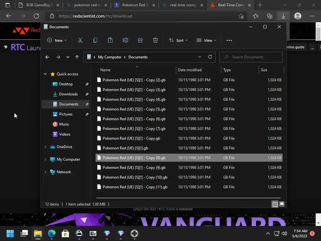
Task: Sort by Size column header
Action: pyautogui.click(x=271, y=70)
